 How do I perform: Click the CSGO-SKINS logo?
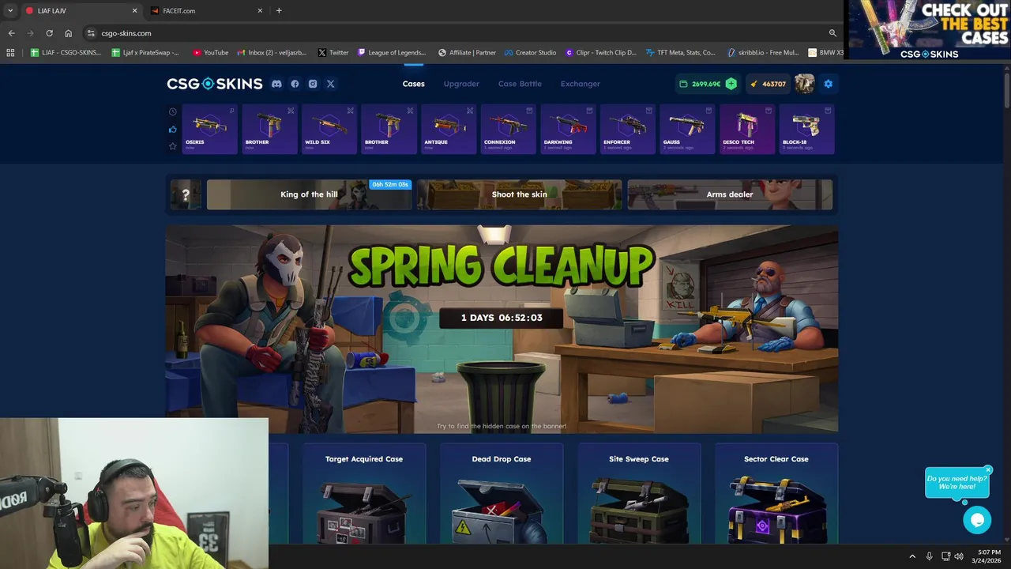214,84
